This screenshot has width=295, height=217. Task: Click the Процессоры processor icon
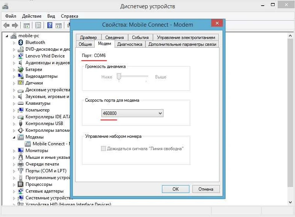(x=21, y=184)
